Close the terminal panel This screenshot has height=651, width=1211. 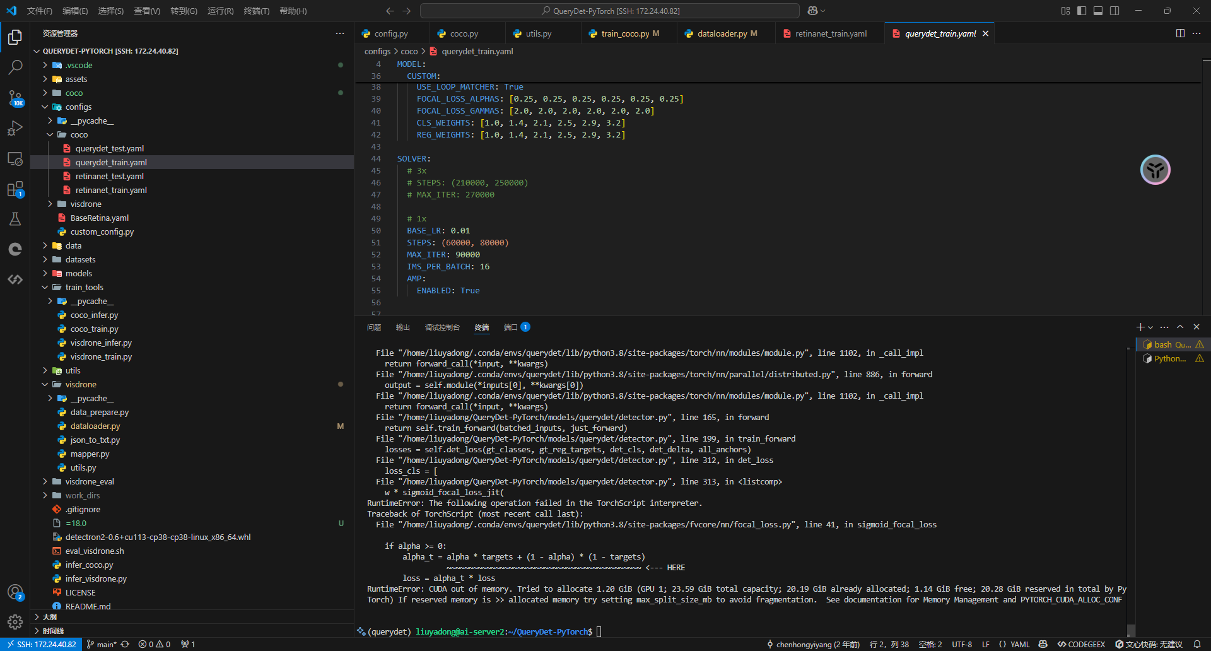coord(1196,327)
